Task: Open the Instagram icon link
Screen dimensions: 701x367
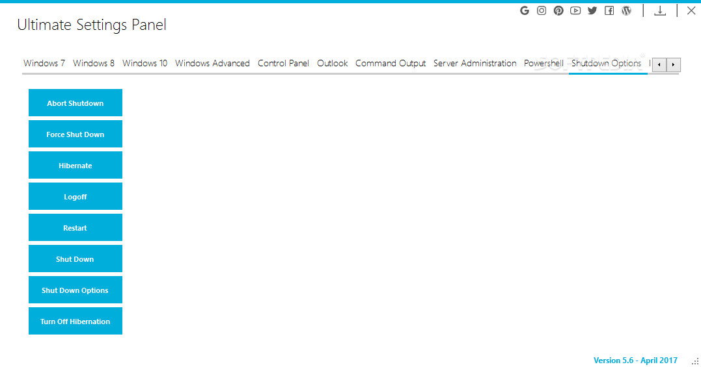Action: point(542,10)
